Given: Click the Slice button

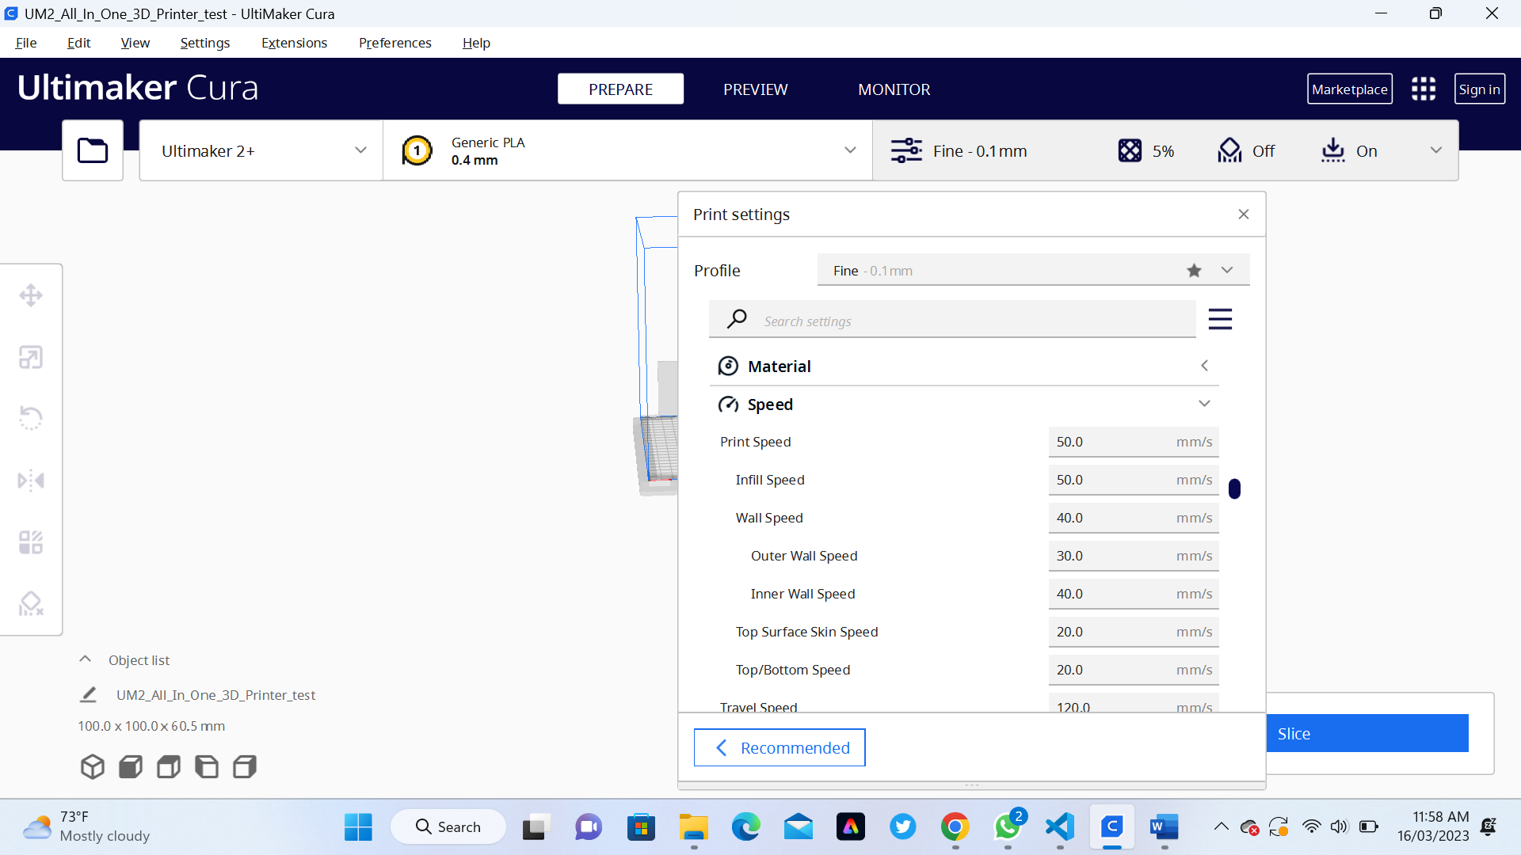Looking at the screenshot, I should tap(1367, 733).
